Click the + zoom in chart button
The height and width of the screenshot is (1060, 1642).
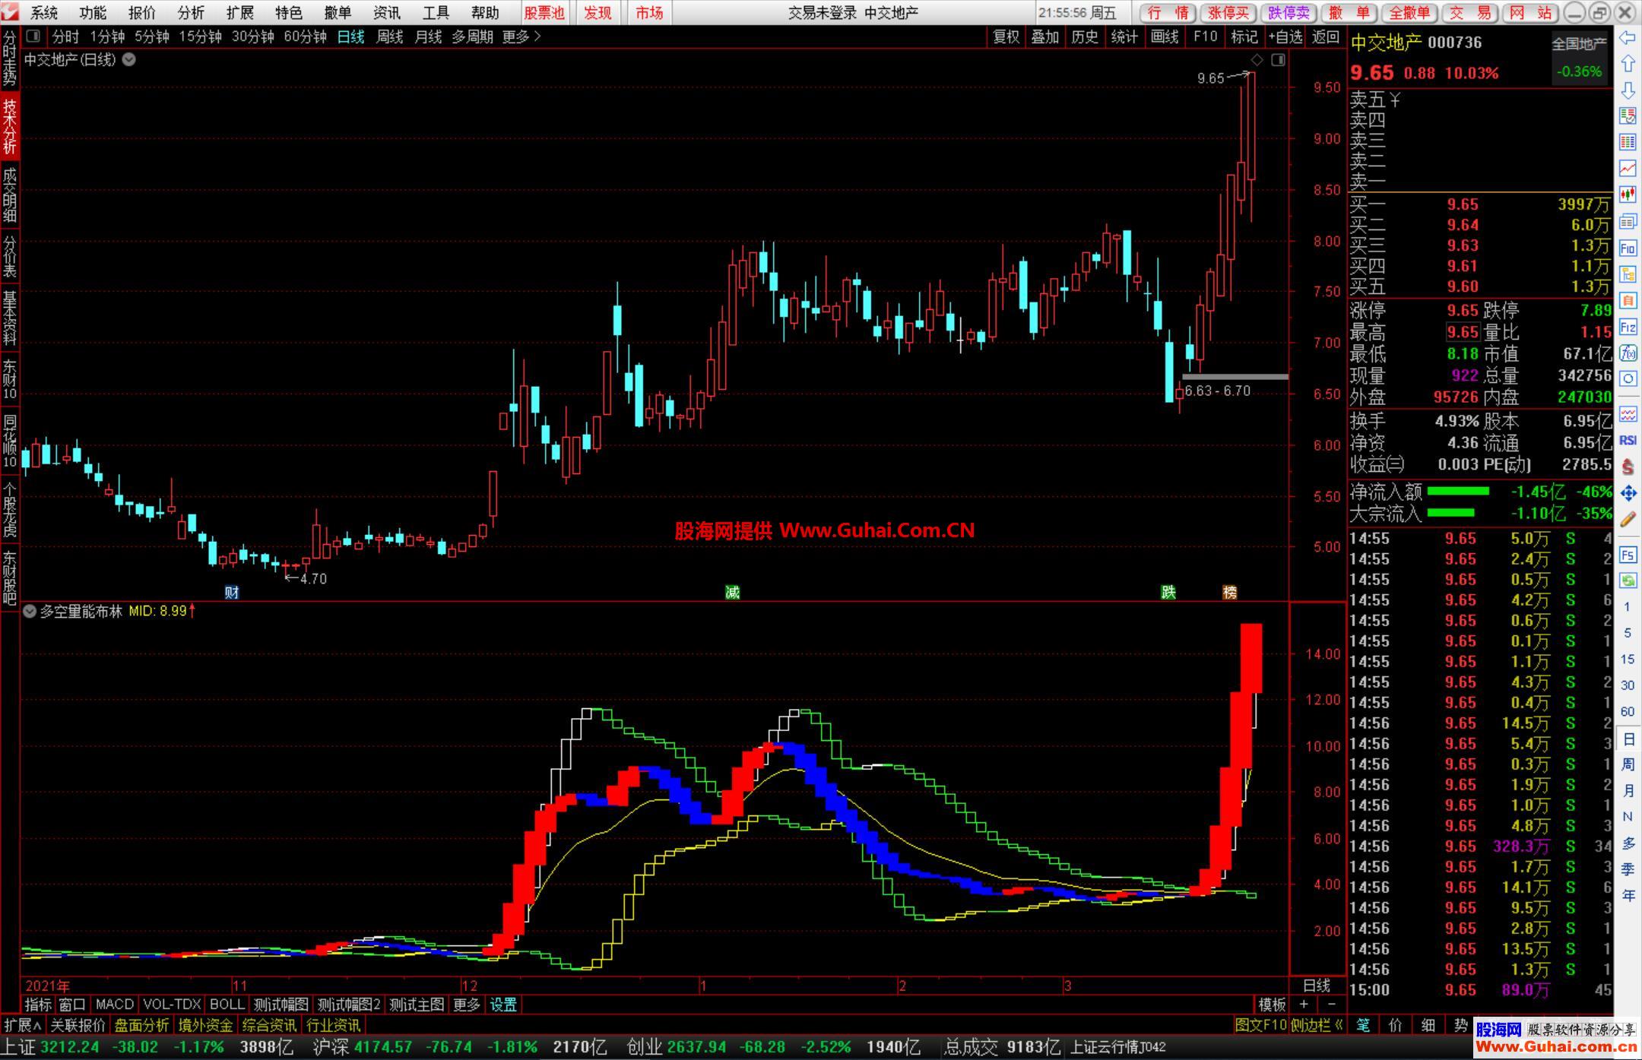tap(1304, 1005)
